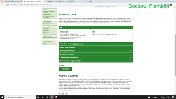Open the taskbar clock and date
This screenshot has width=176, height=99.
(x=168, y=97)
